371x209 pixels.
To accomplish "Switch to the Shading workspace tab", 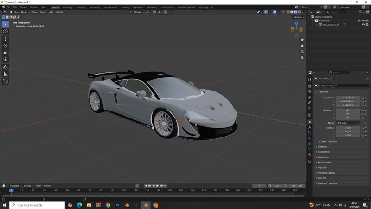I will pyautogui.click(x=125, y=7).
